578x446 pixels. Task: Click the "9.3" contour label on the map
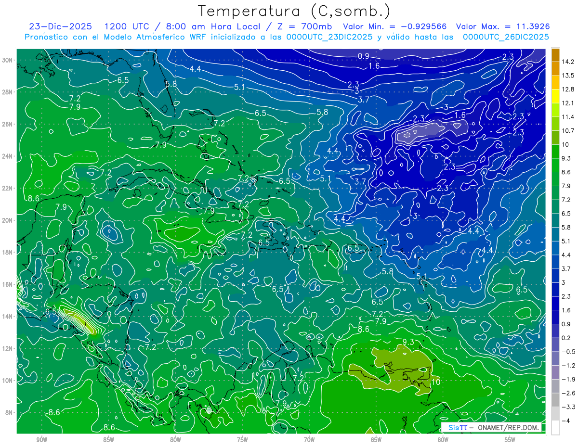click(x=408, y=342)
